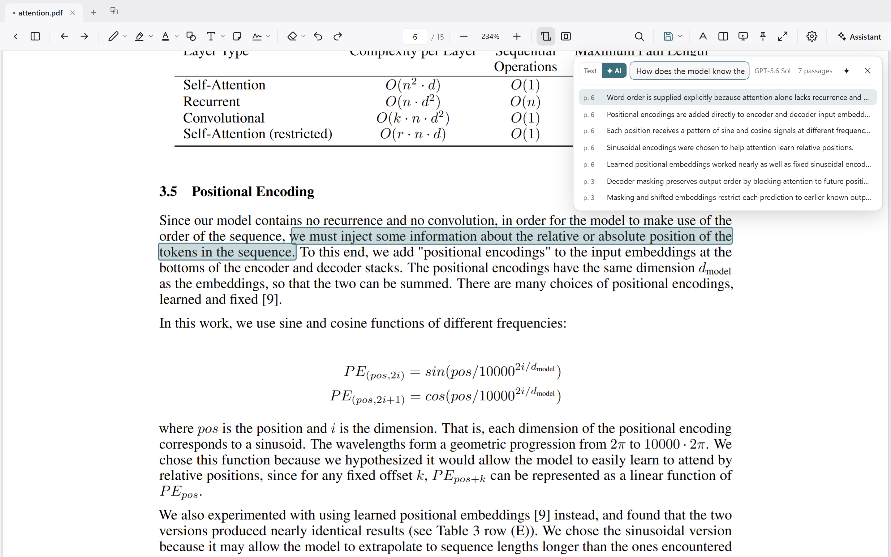Save the document with floppy icon
Screen dimensions: 891x557
coord(668,37)
